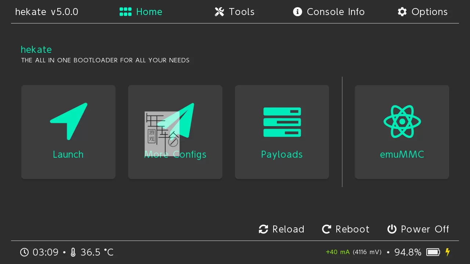The image size is (470, 264).
Task: Click the Reload circular arrows icon
Action: pos(263,229)
